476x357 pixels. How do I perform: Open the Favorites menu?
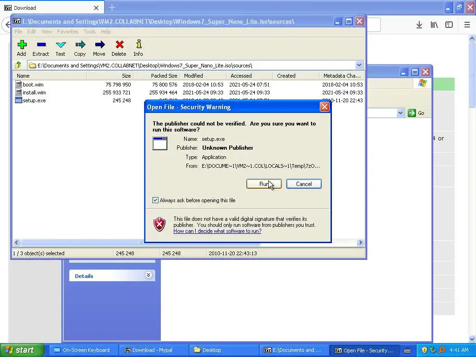tap(68, 32)
